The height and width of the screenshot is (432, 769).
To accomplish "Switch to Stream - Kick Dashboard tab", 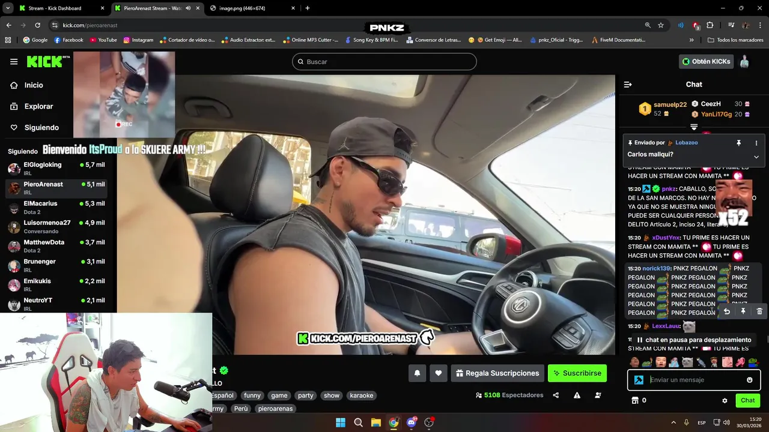I will click(61, 8).
